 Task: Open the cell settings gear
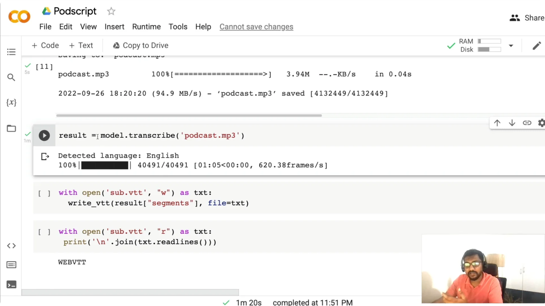[541, 123]
